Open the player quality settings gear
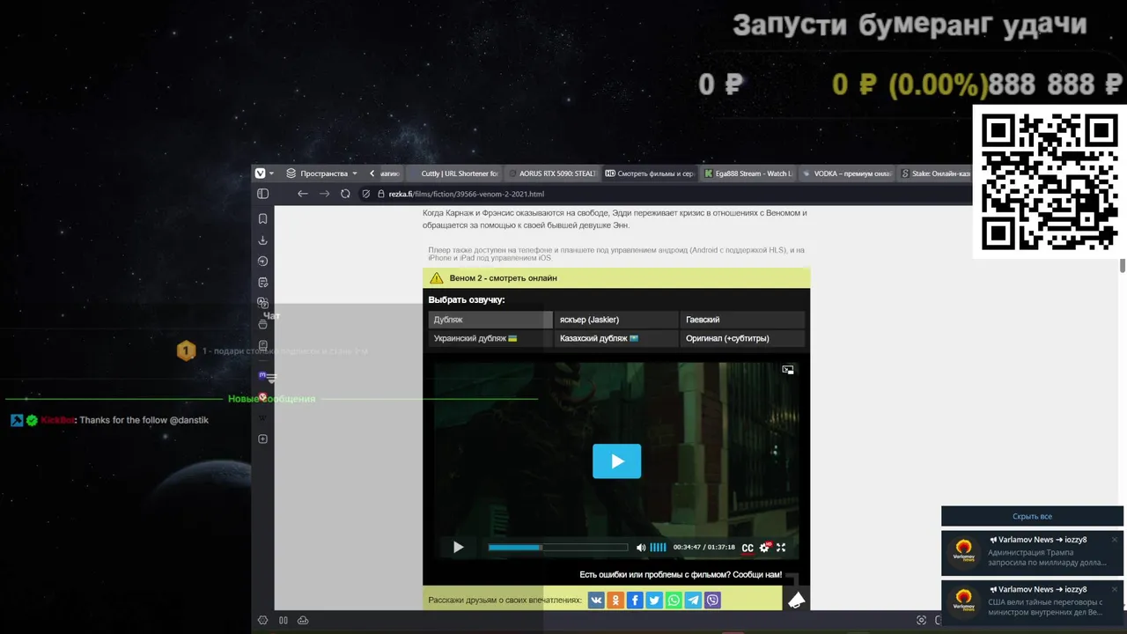1127x634 pixels. [764, 547]
